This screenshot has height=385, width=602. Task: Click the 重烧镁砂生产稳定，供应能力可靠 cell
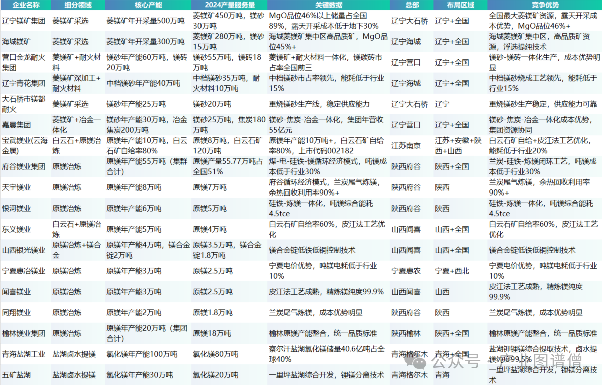[x=544, y=104]
